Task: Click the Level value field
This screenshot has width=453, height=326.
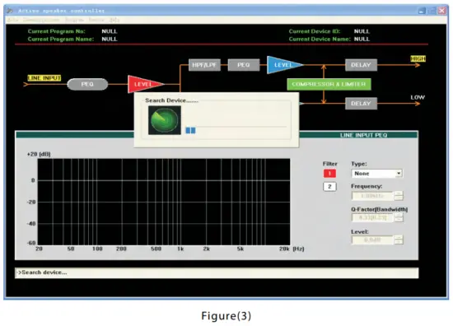Action: [372, 240]
